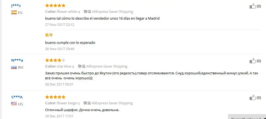Open reviewer S***A profile

point(17,97)
